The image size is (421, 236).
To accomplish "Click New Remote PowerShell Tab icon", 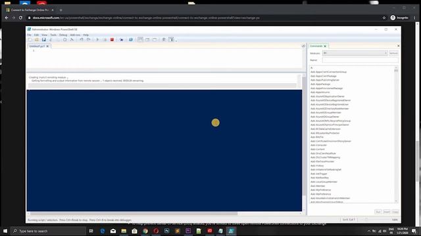I will pyautogui.click(x=122, y=39).
